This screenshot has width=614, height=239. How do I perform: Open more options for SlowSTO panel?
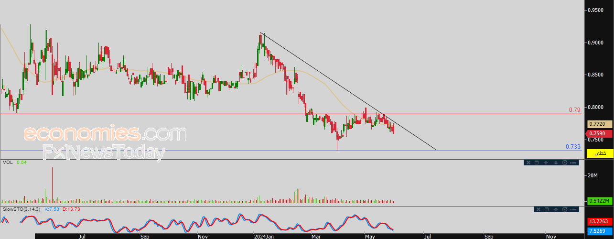pos(573,209)
